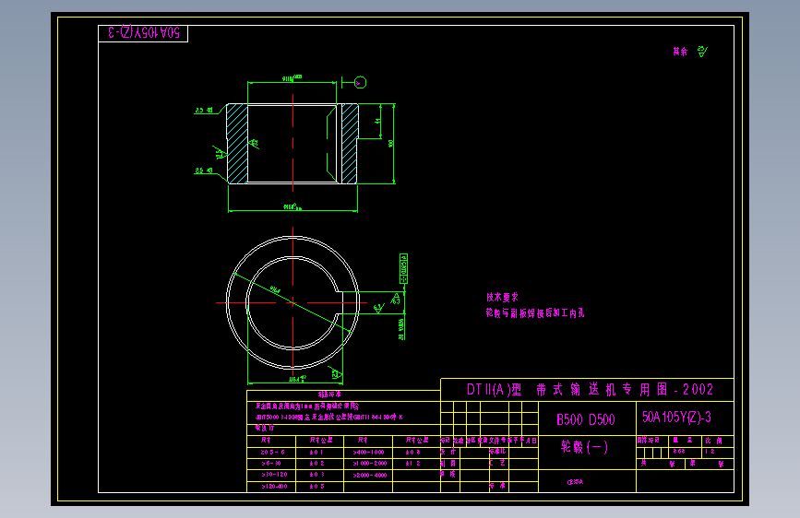Click the note '轮毂与副板焊接后加工内孔'
Image resolution: width=800 pixels, height=518 pixels.
pyautogui.click(x=534, y=313)
